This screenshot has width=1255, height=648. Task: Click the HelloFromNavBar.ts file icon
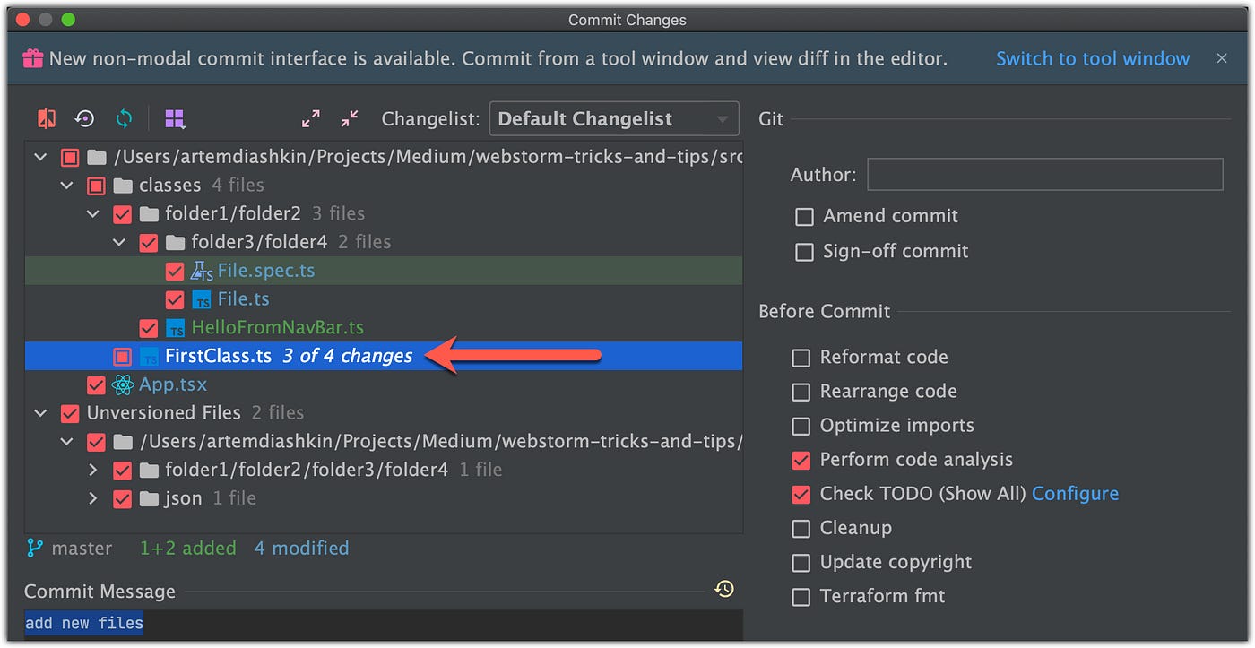tap(176, 328)
